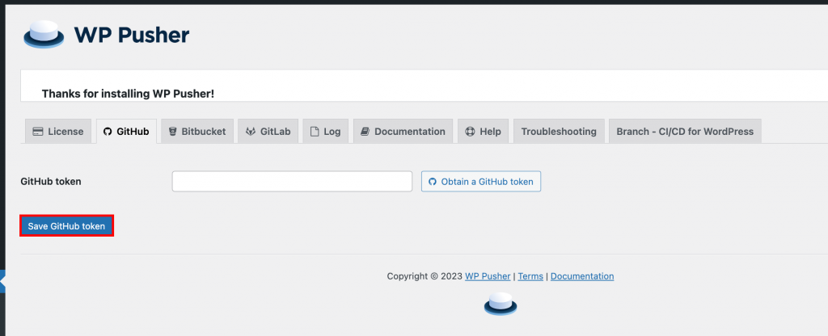828x336 pixels.
Task: Click the hat icon in the footer
Action: tap(501, 304)
